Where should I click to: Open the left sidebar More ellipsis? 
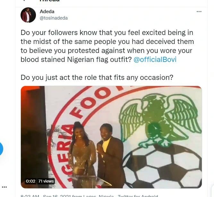pyautogui.click(x=4, y=187)
